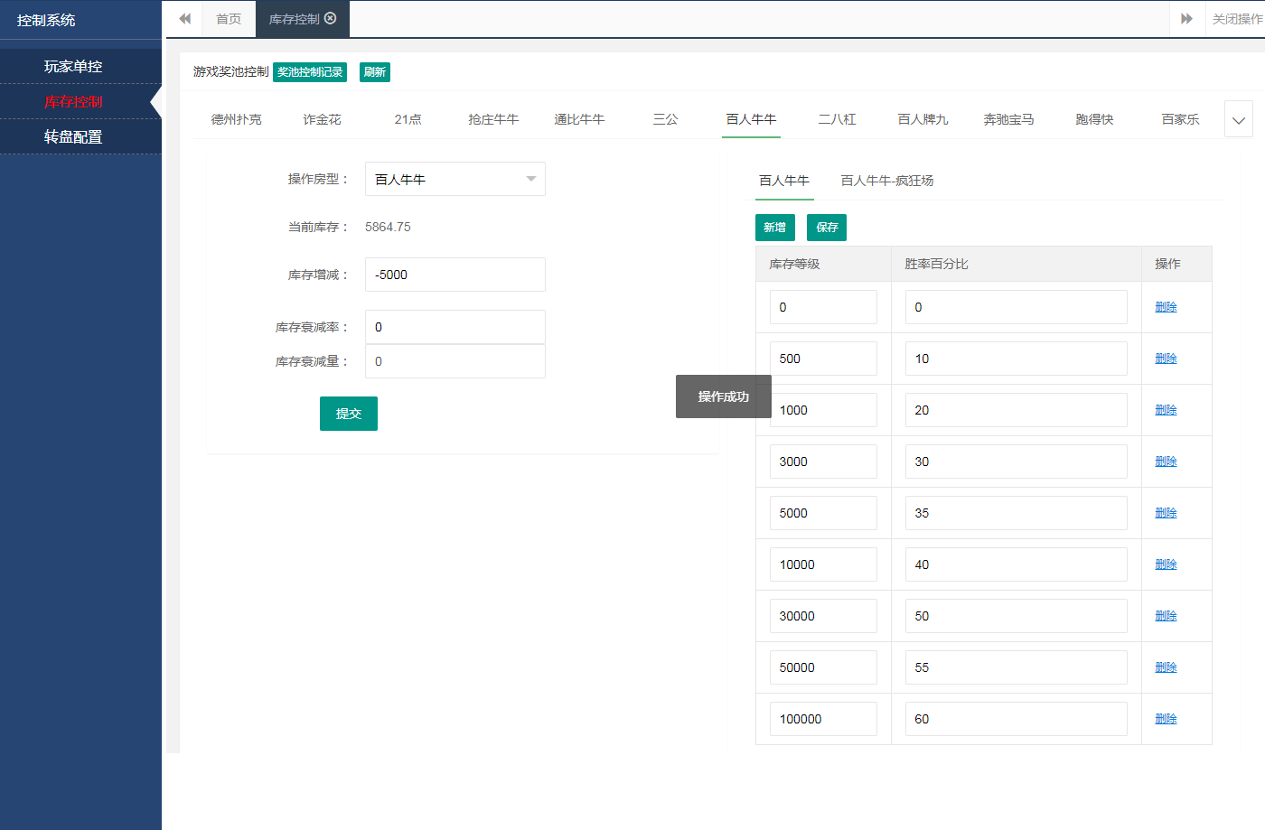The height and width of the screenshot is (830, 1265).
Task: Click the 刷新 refresh button
Action: pos(374,72)
